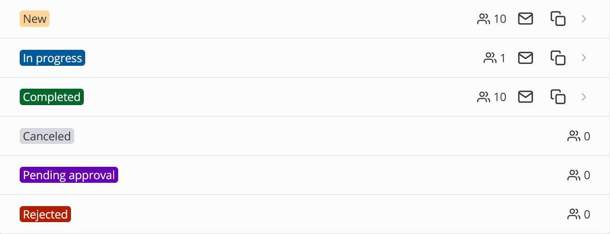Image resolution: width=610 pixels, height=234 pixels.
Task: Click the envelope icon in Completed row
Action: 525,97
